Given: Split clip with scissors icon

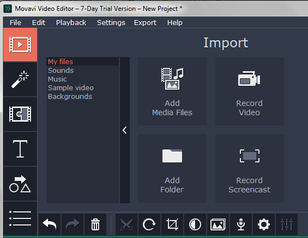Looking at the screenshot, I should point(126,224).
